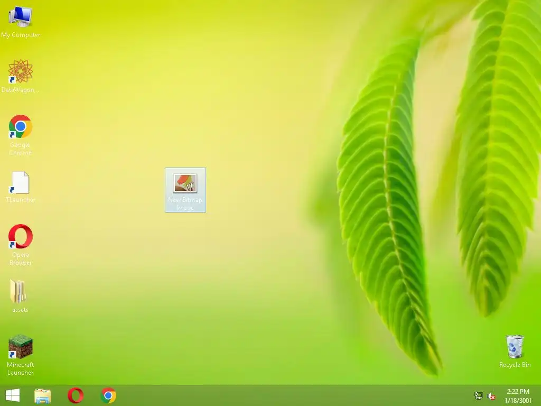The height and width of the screenshot is (406, 541).
Task: Click the New Bitmap Image file
Action: click(185, 190)
